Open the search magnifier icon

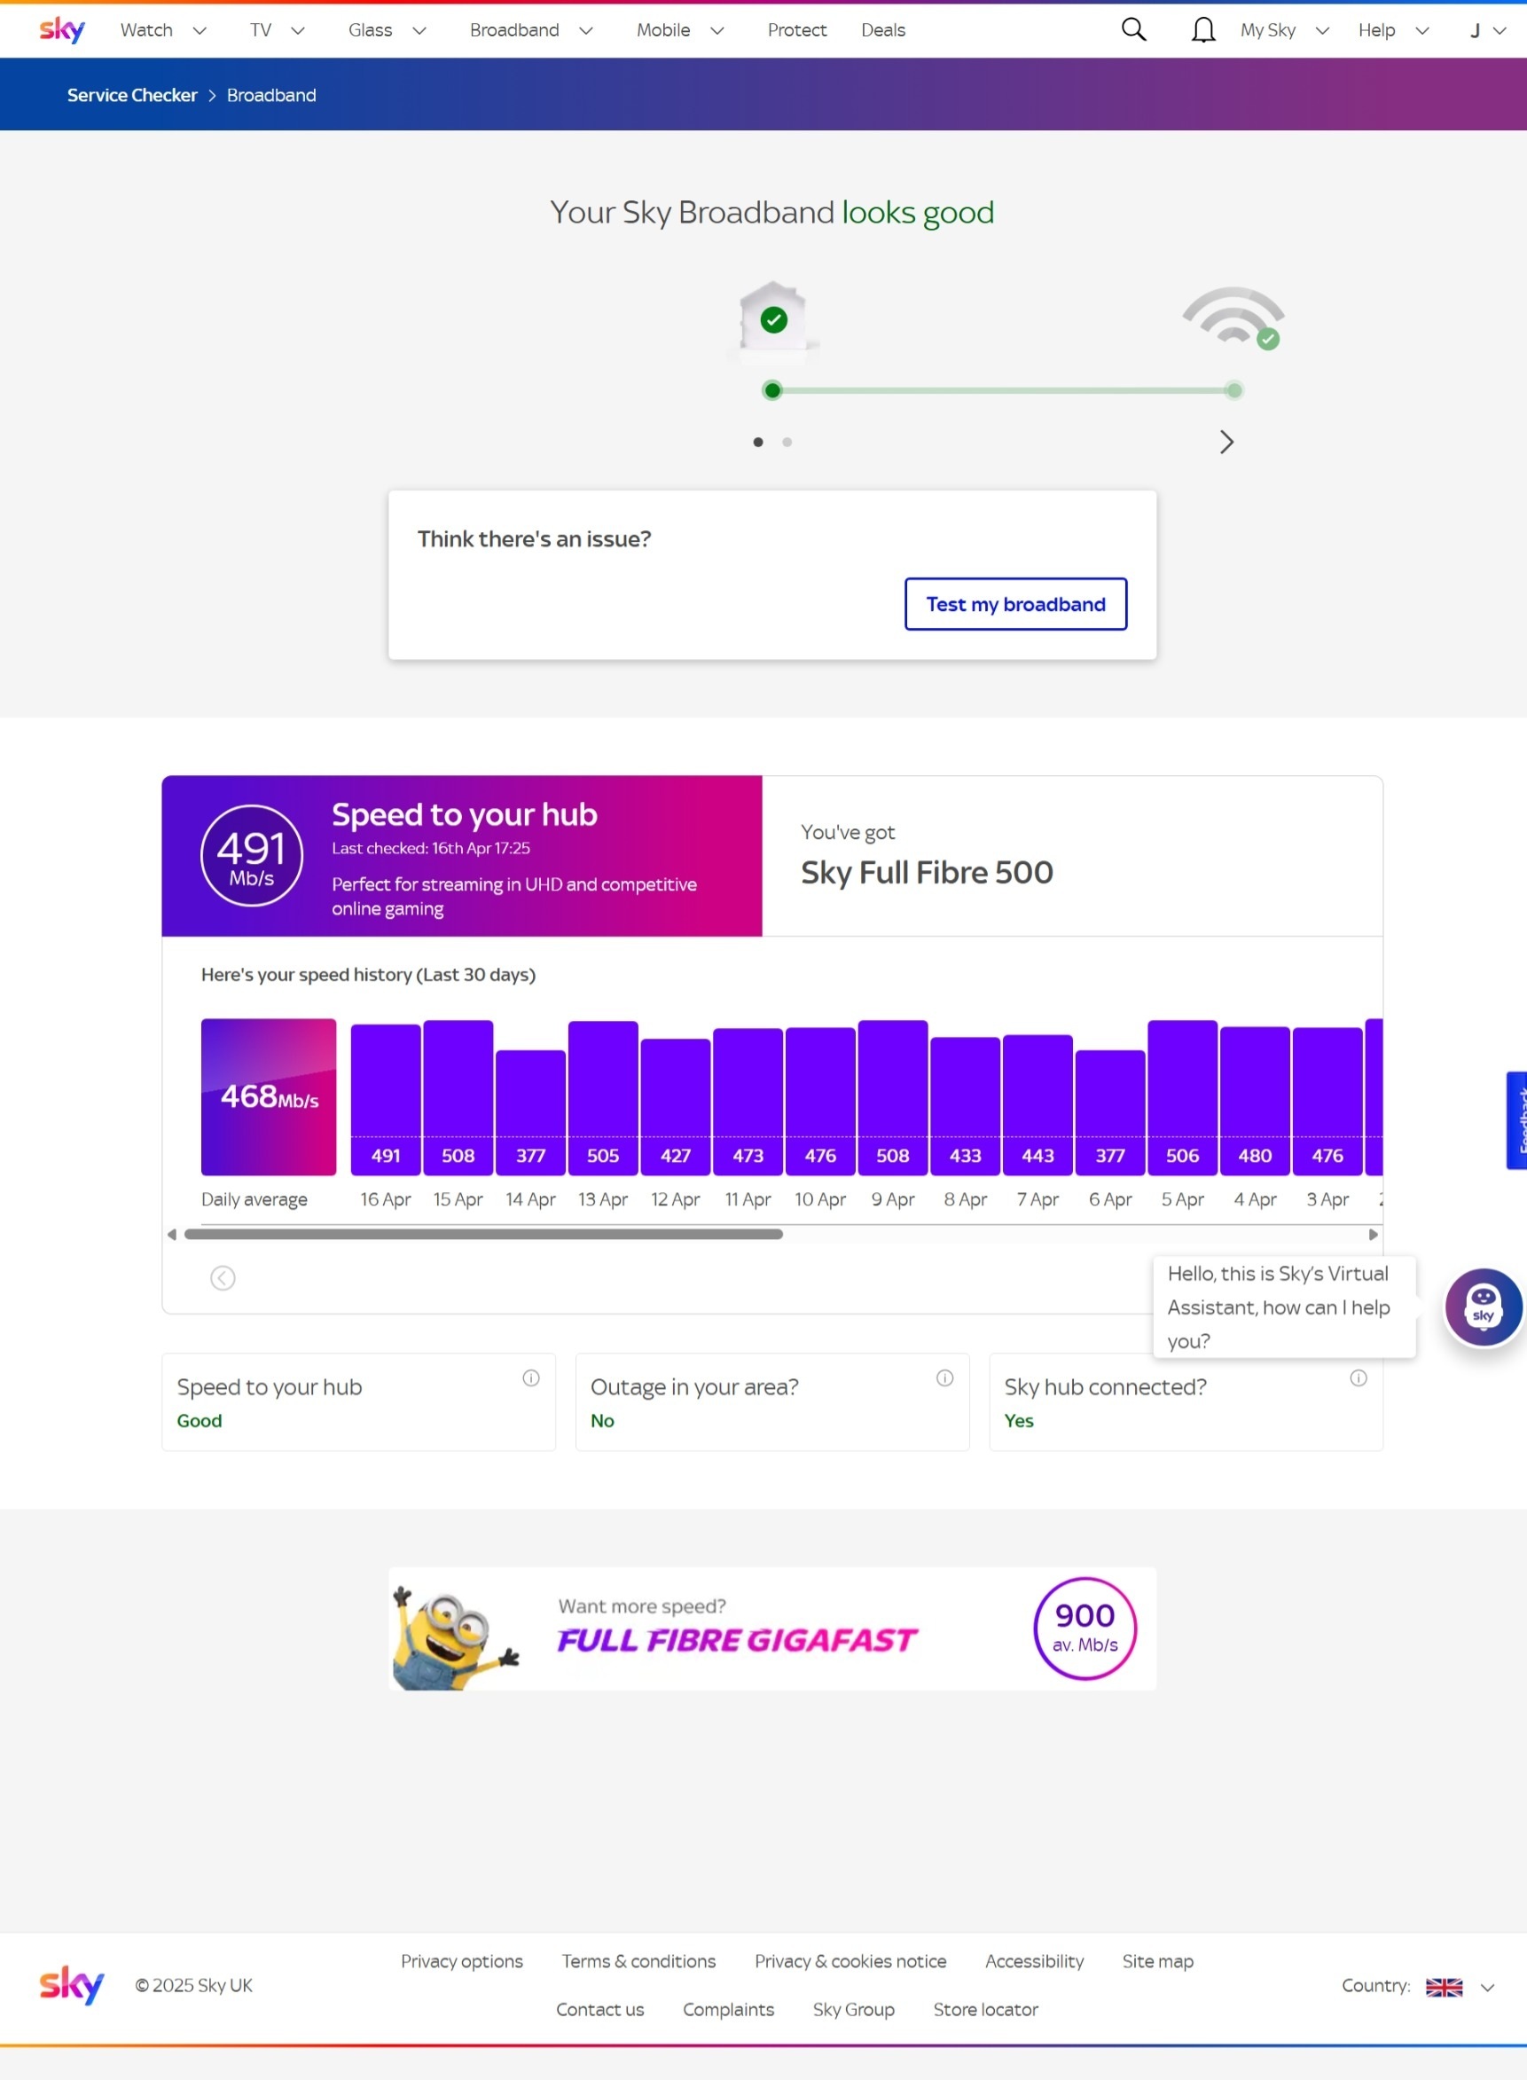[x=1133, y=30]
